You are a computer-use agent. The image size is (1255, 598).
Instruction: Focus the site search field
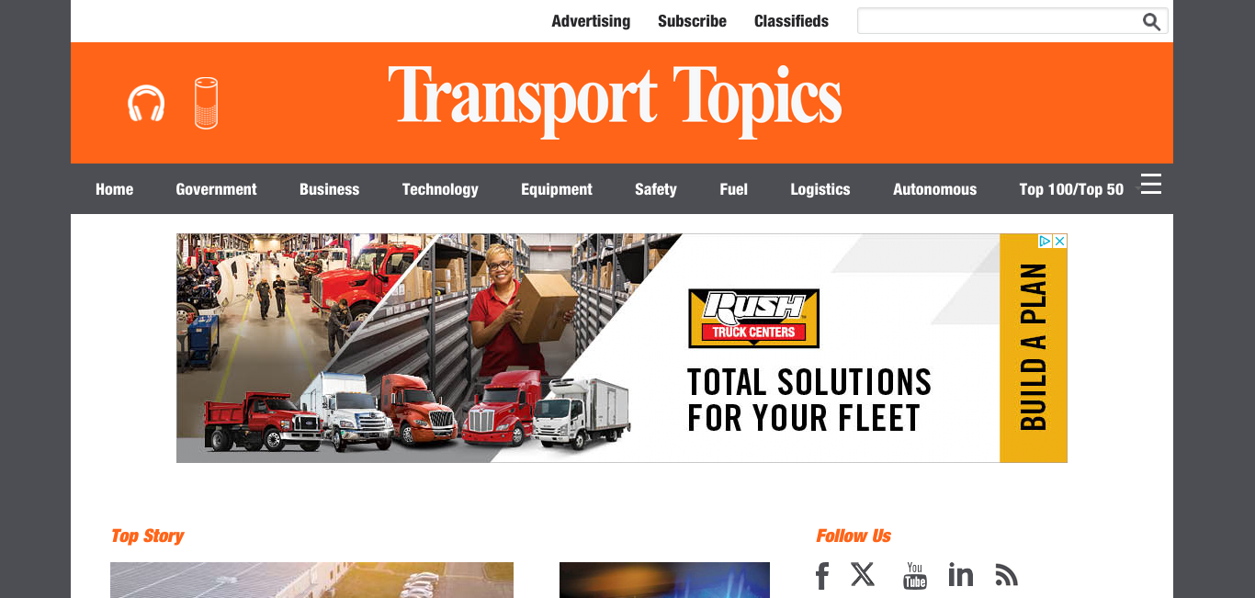point(1000,21)
